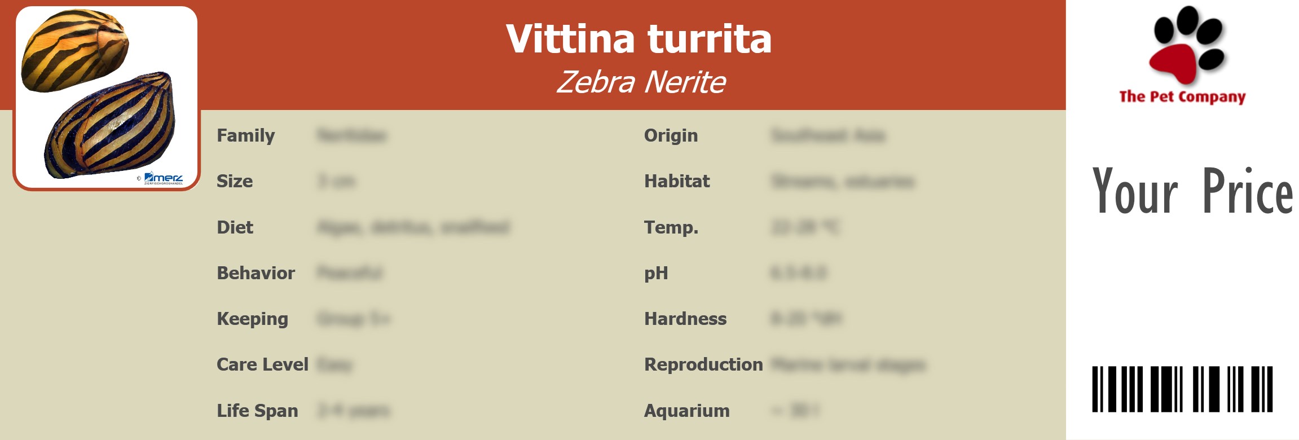Click the Temp. label
1299x440 pixels.
click(671, 227)
